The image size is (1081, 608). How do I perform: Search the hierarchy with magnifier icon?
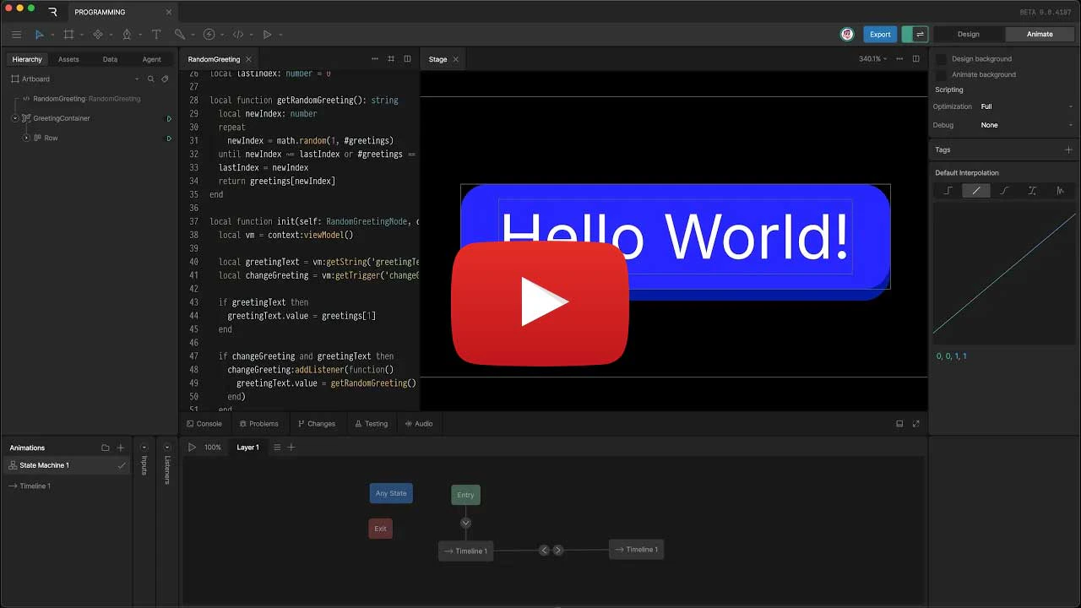(x=151, y=79)
